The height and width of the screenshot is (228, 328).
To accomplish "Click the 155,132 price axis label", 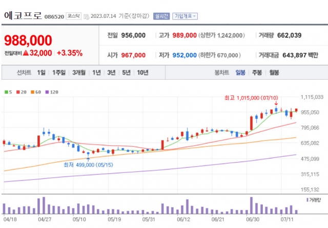I will click(x=310, y=190).
